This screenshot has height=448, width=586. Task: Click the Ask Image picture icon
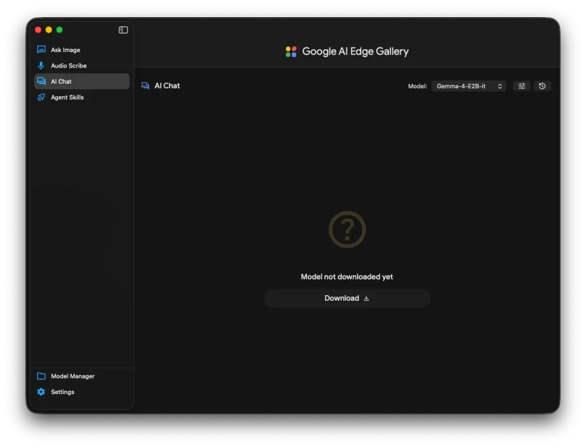41,49
